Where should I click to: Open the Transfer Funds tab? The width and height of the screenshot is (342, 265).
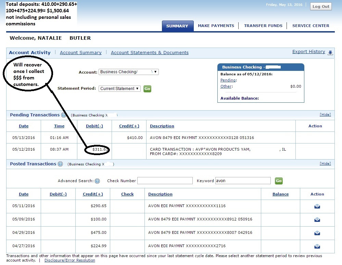click(263, 26)
